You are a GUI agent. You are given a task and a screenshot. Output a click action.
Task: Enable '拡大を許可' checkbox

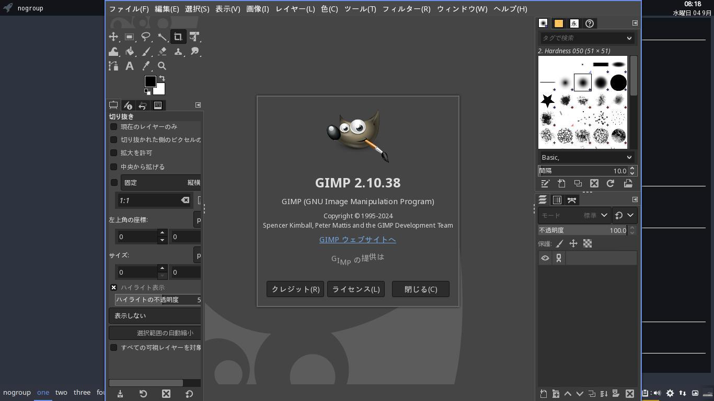tap(113, 153)
